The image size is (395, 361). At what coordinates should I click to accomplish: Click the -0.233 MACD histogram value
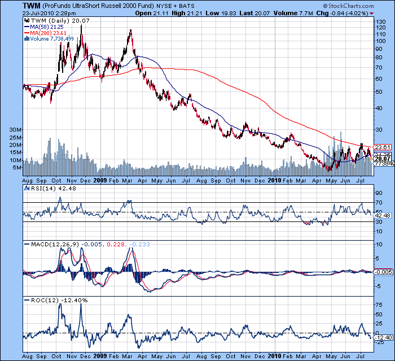[139, 244]
